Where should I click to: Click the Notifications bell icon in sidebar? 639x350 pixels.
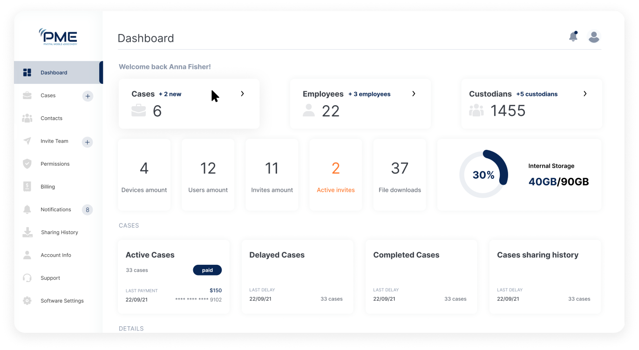point(27,209)
